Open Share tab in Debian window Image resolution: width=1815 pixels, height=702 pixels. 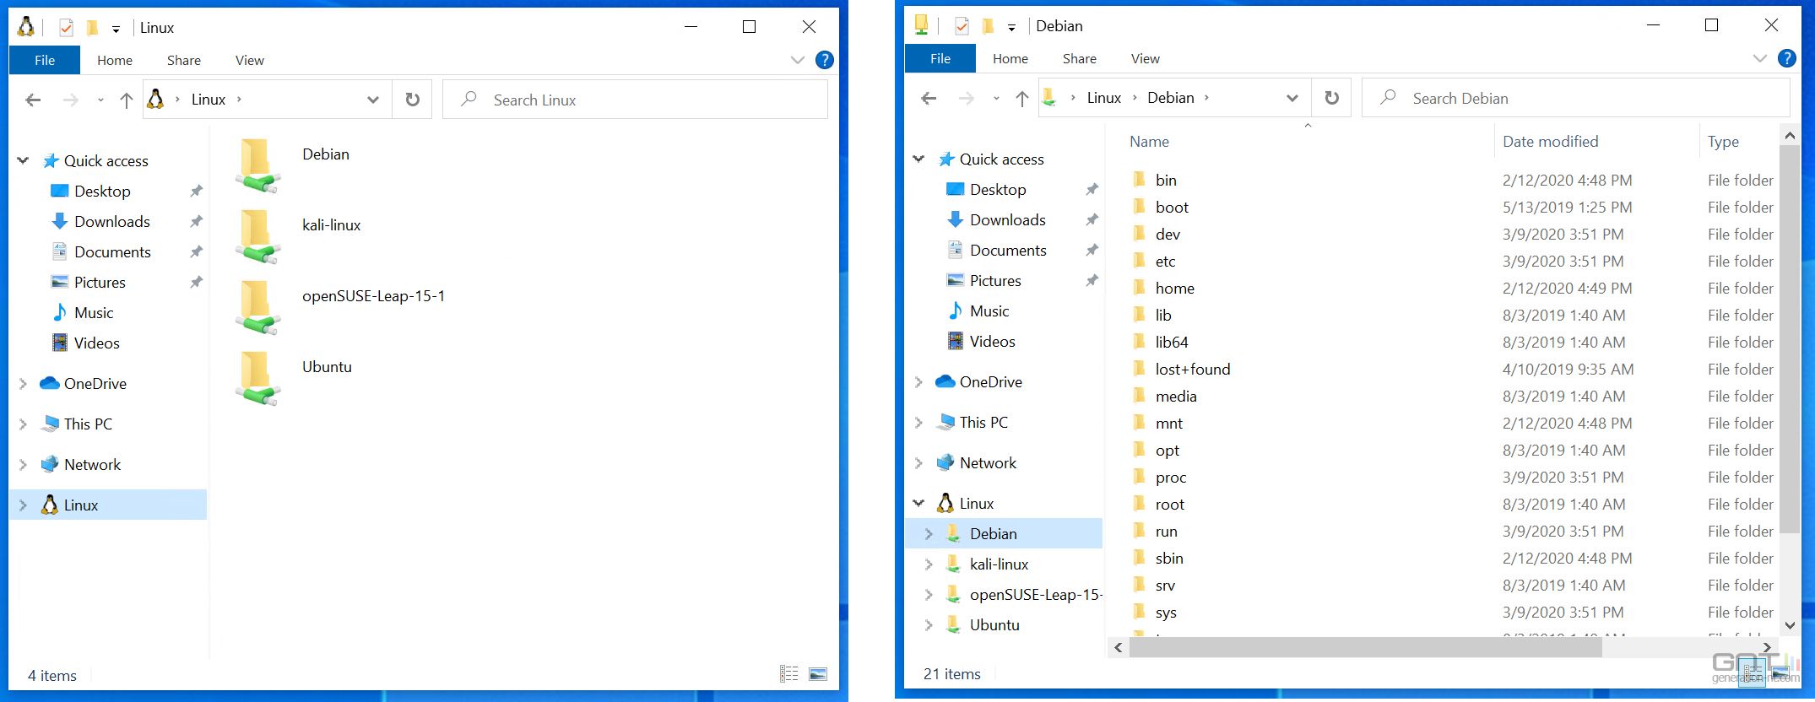(1080, 58)
